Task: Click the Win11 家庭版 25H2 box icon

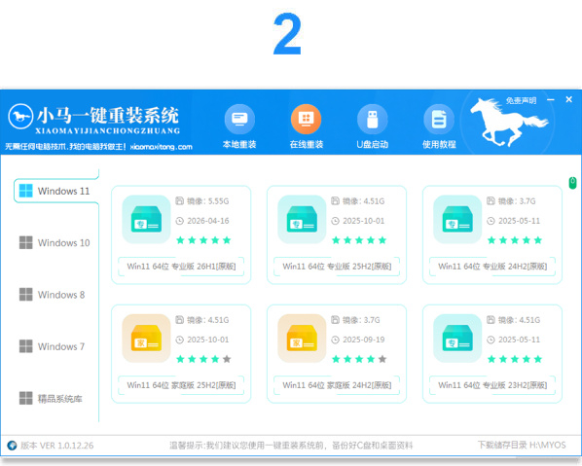Action: click(x=146, y=338)
